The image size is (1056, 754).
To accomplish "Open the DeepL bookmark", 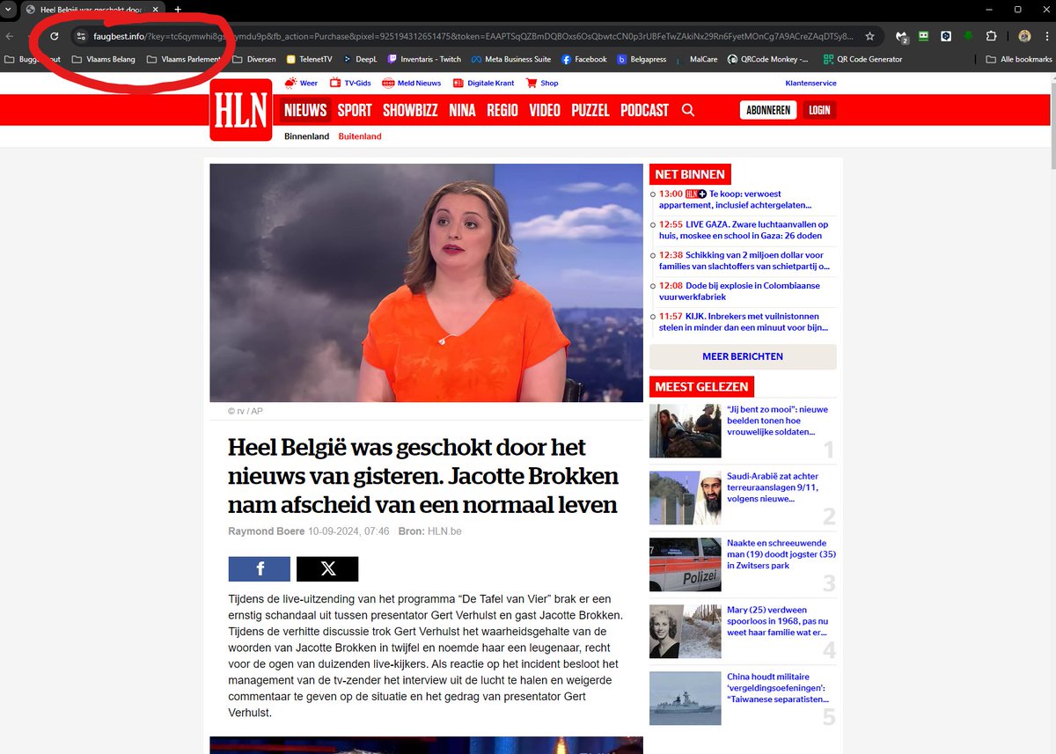I will click(x=359, y=59).
